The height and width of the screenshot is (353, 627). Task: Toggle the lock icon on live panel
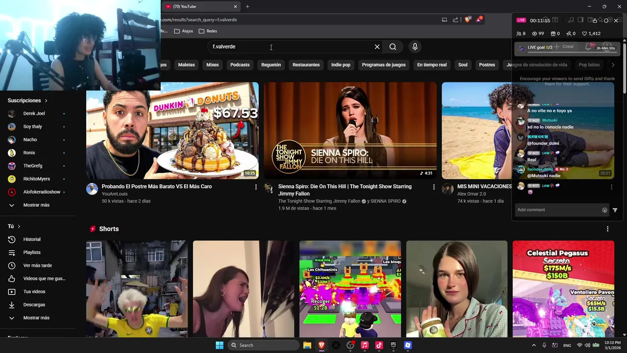[x=595, y=20]
